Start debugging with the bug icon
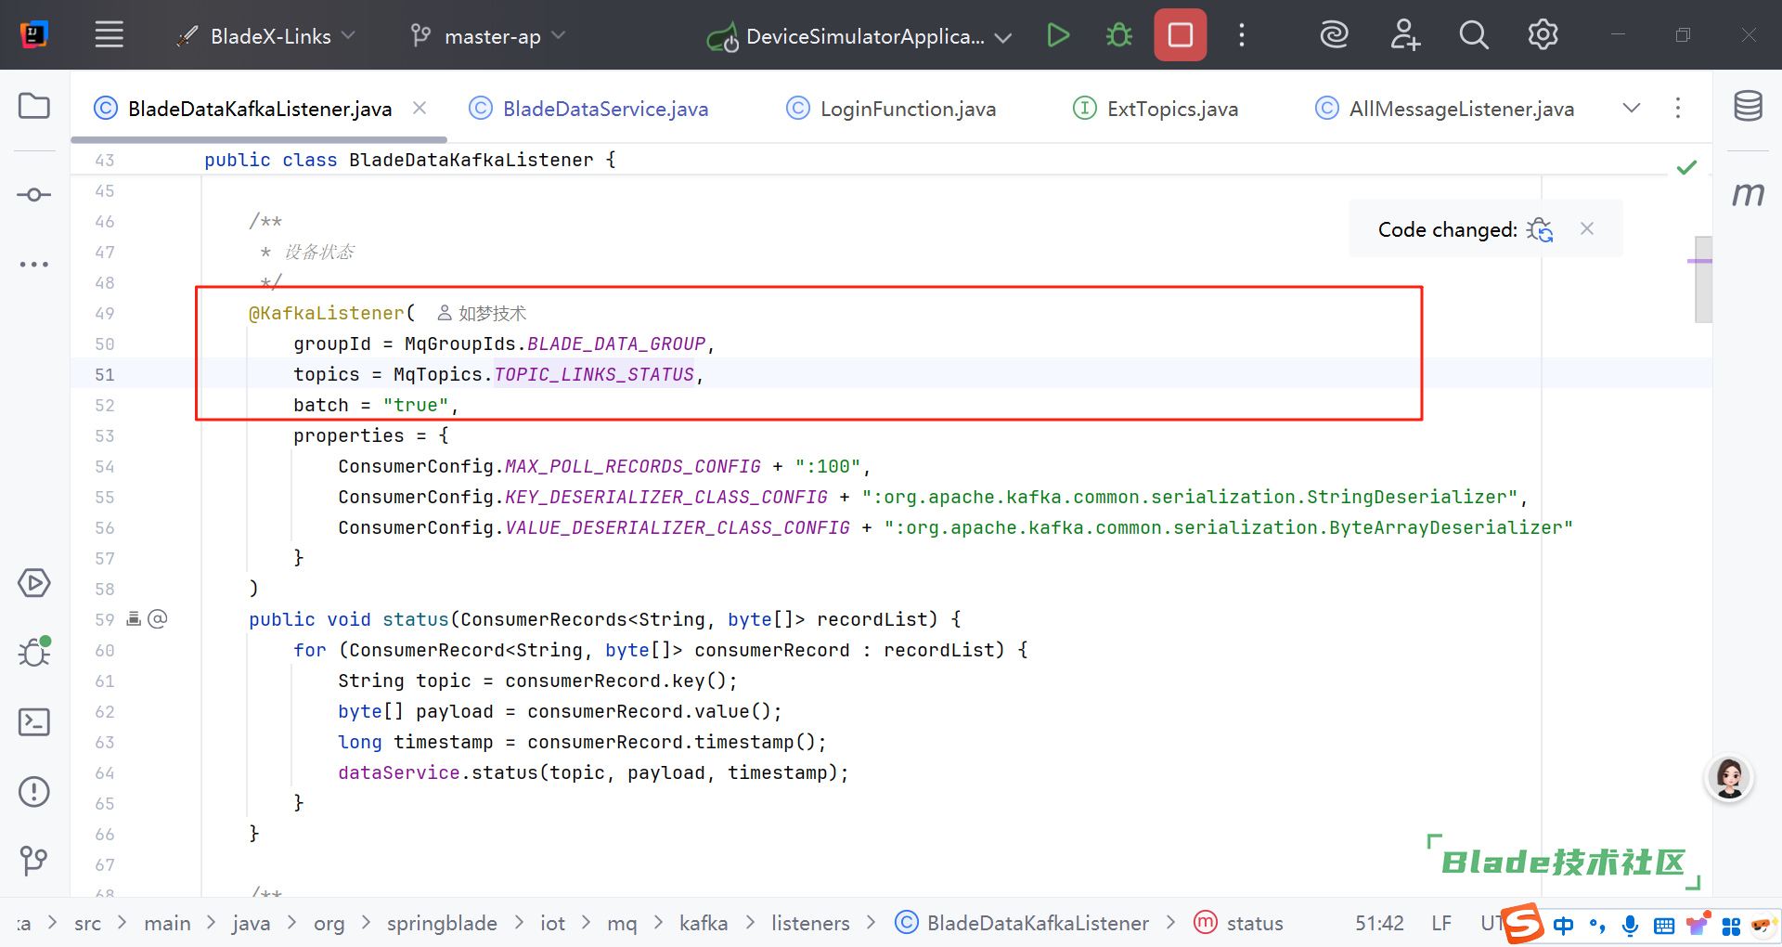The width and height of the screenshot is (1782, 947). (1119, 35)
